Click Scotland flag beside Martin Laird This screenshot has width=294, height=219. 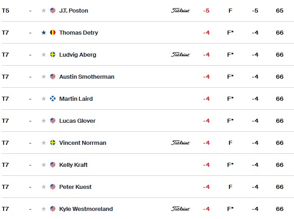click(x=53, y=98)
